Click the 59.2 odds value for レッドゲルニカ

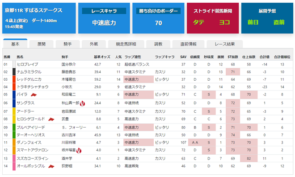pos(97,79)
